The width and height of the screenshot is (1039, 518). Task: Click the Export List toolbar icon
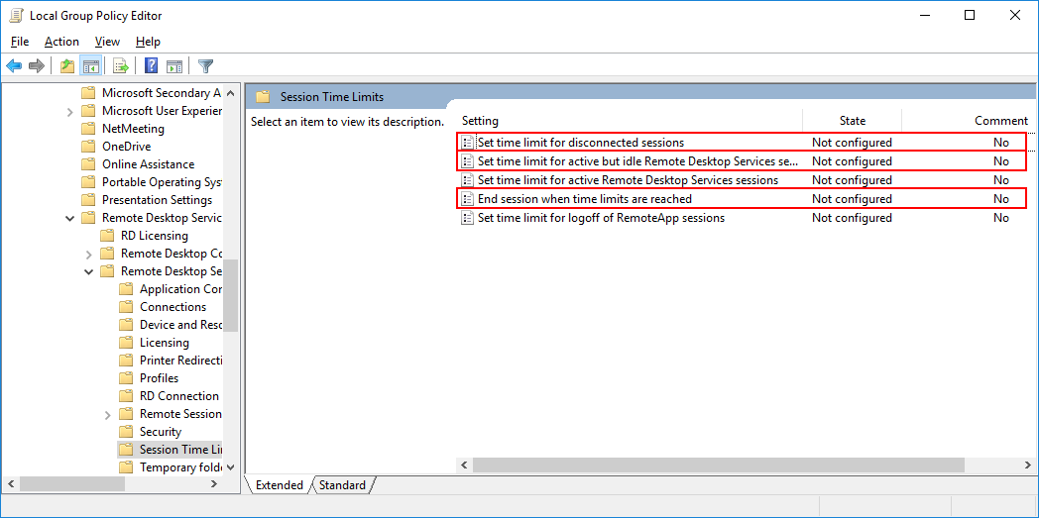click(121, 66)
